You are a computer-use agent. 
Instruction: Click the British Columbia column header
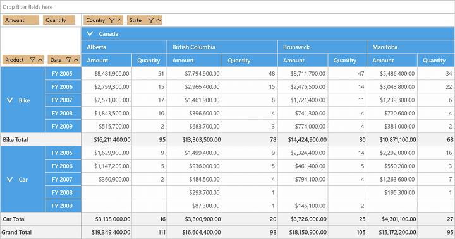coord(222,47)
